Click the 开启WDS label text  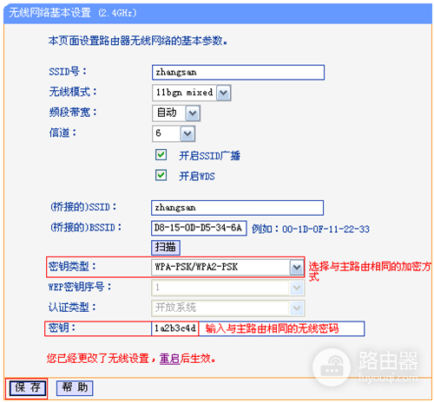click(x=197, y=176)
